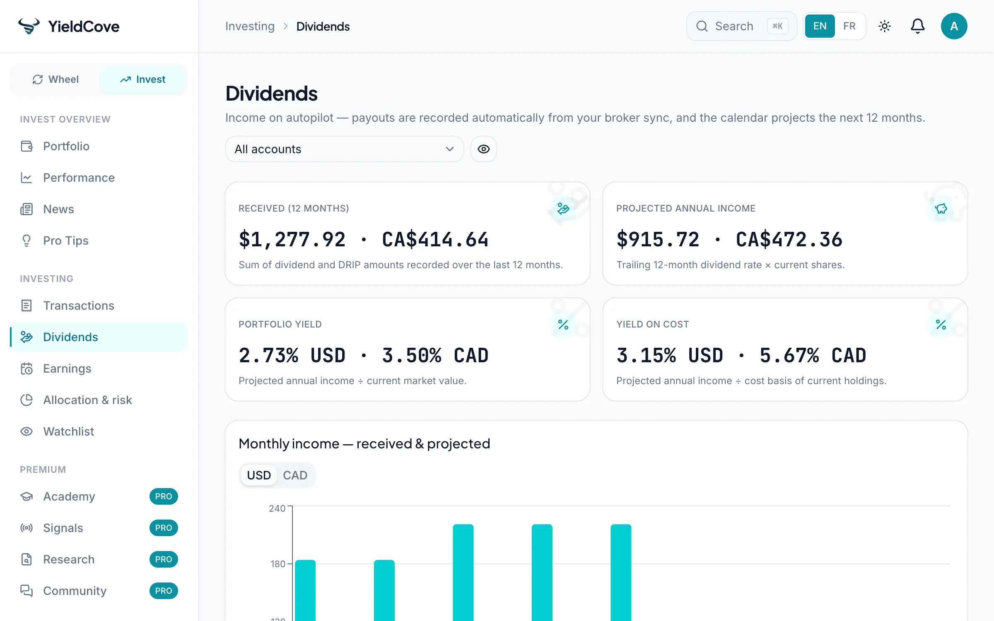994x621 pixels.
Task: Open notifications via the bell icon
Action: 918,26
